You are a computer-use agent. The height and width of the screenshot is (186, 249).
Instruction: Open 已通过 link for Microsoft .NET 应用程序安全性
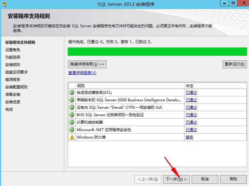tap(191, 130)
